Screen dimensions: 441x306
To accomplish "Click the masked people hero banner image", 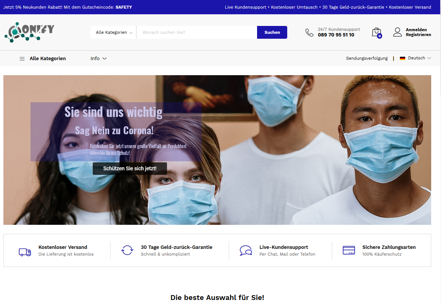I will point(217,150).
